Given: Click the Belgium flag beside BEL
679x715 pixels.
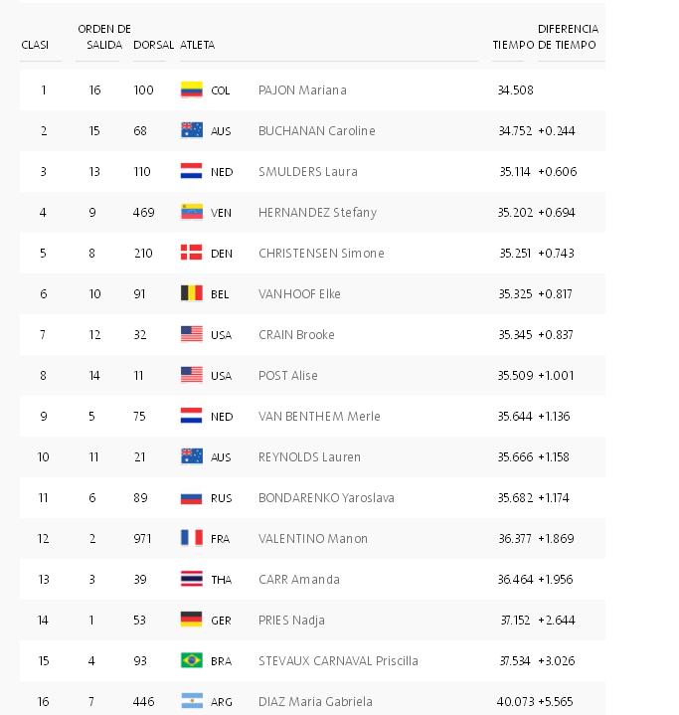Looking at the screenshot, I should coord(192,293).
